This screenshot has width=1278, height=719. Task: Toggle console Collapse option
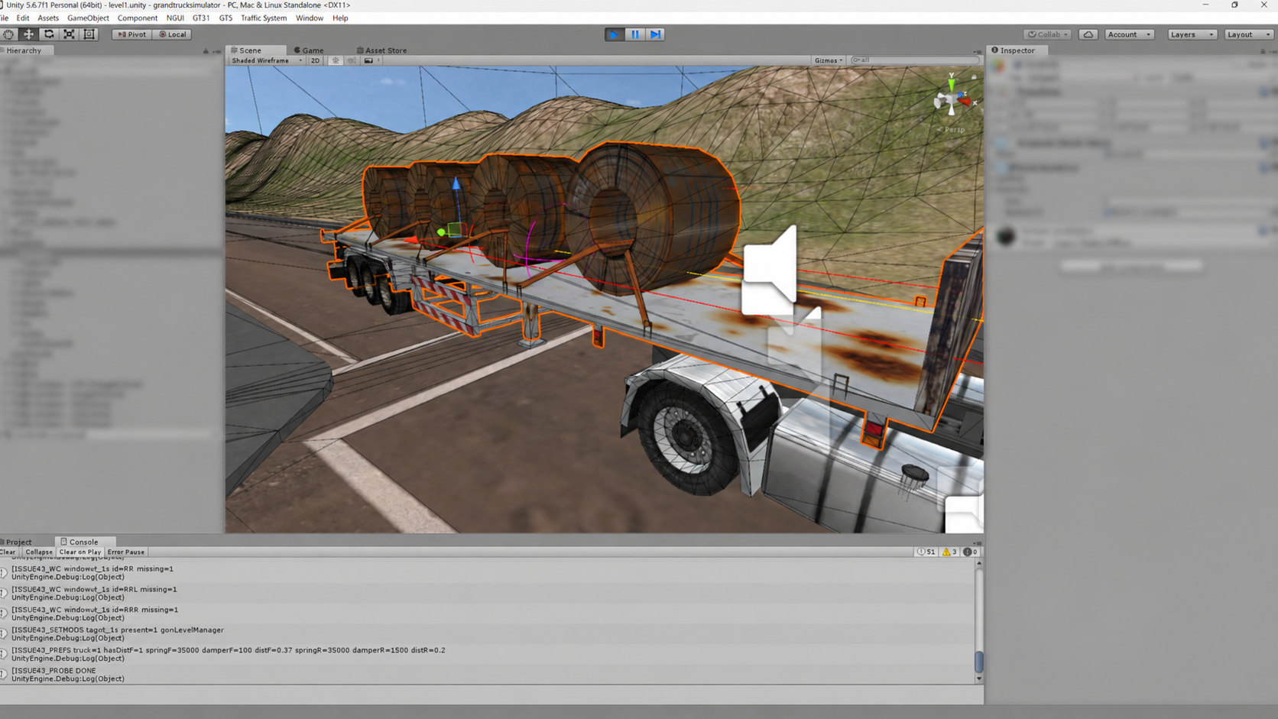click(x=38, y=552)
